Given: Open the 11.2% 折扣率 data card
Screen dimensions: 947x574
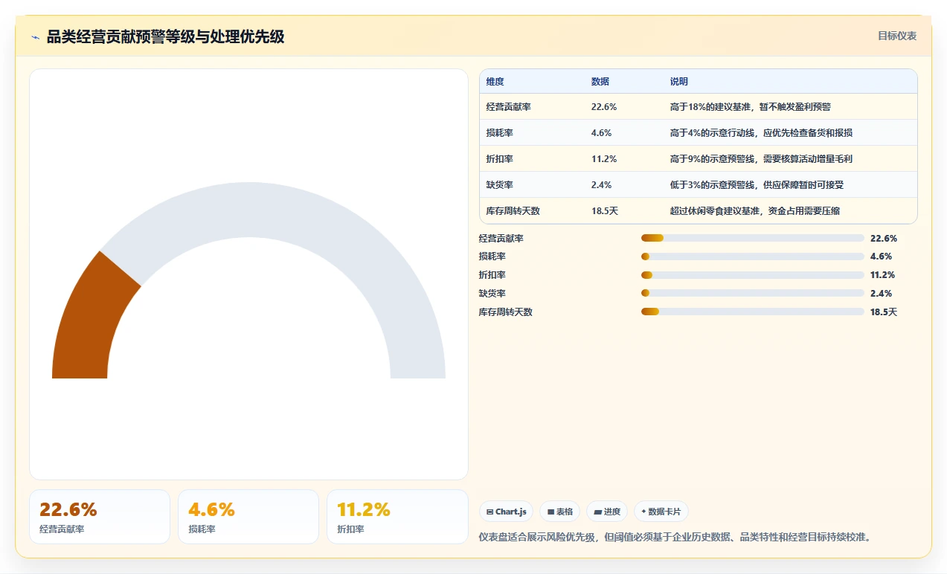Looking at the screenshot, I should [x=397, y=517].
